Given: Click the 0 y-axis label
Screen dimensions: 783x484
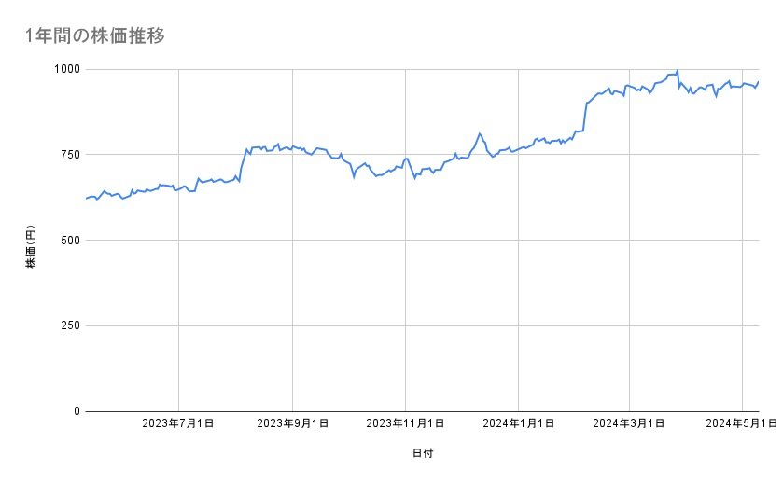Looking at the screenshot, I should click(77, 411).
